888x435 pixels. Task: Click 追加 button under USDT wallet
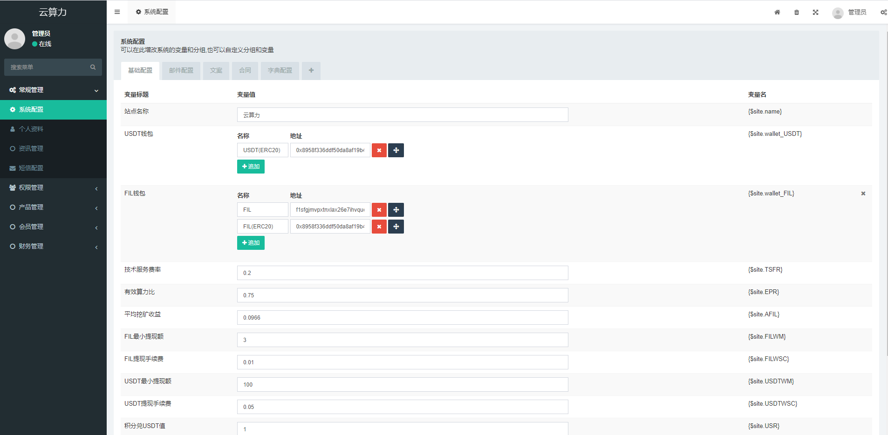tap(251, 167)
